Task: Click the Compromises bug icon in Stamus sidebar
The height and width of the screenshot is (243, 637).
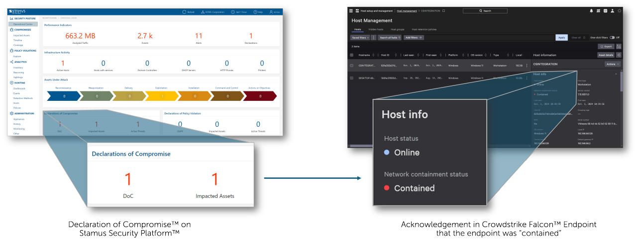Action: tap(11, 29)
